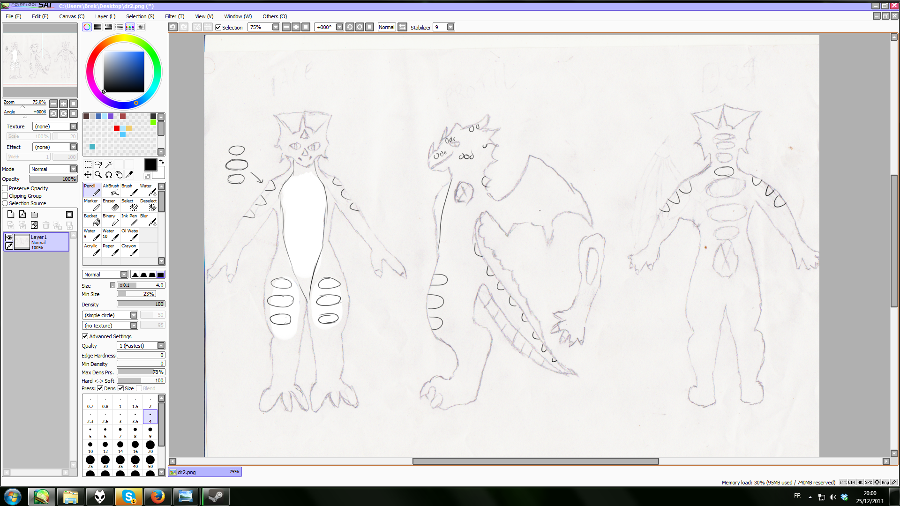
Task: Open the Canvas menu
Action: click(x=71, y=16)
